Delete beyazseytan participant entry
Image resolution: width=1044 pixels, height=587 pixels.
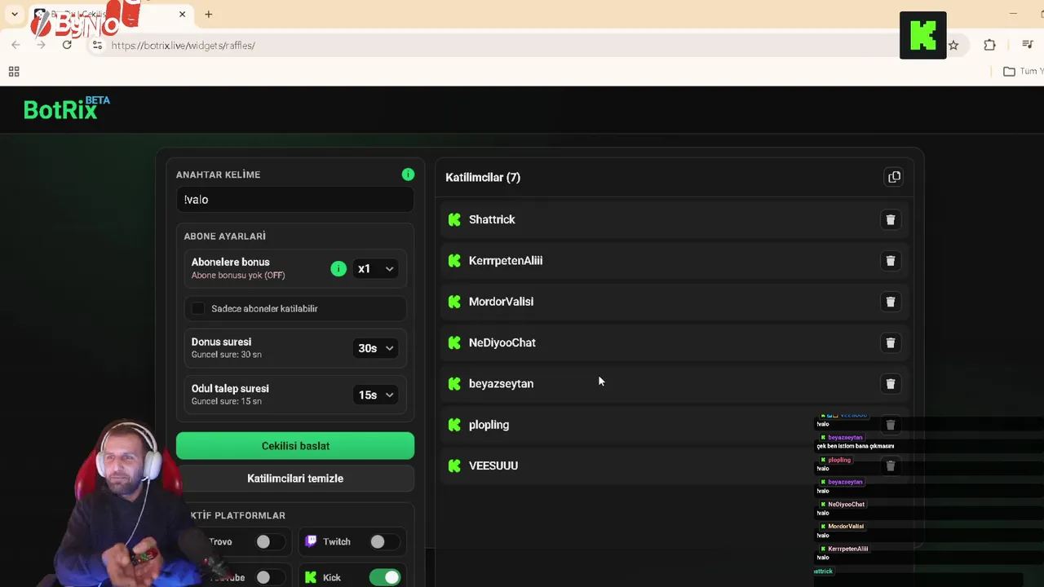891,384
